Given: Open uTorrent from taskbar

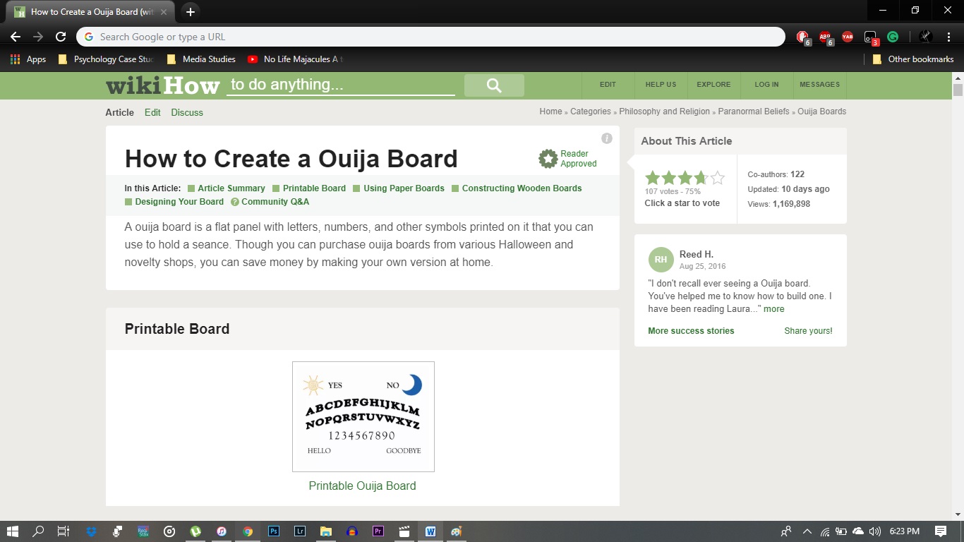Looking at the screenshot, I should pos(195,531).
